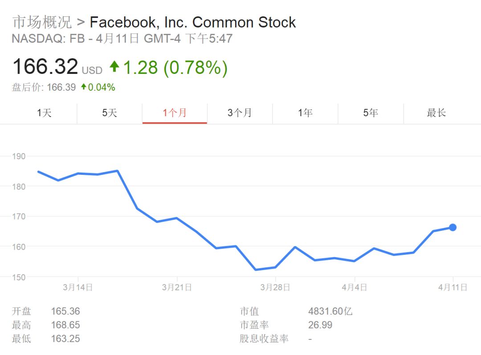Click the 190 y-axis label

click(19, 156)
